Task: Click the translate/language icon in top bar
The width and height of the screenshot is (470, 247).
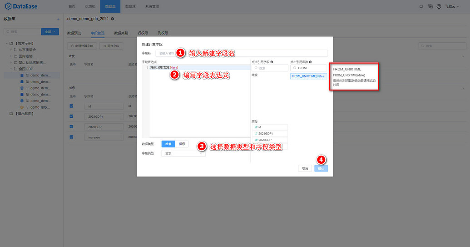Action: click(430, 6)
